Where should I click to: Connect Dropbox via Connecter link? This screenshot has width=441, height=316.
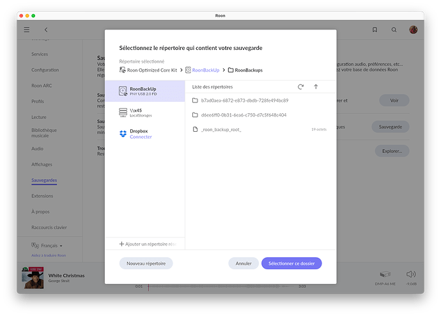point(141,137)
